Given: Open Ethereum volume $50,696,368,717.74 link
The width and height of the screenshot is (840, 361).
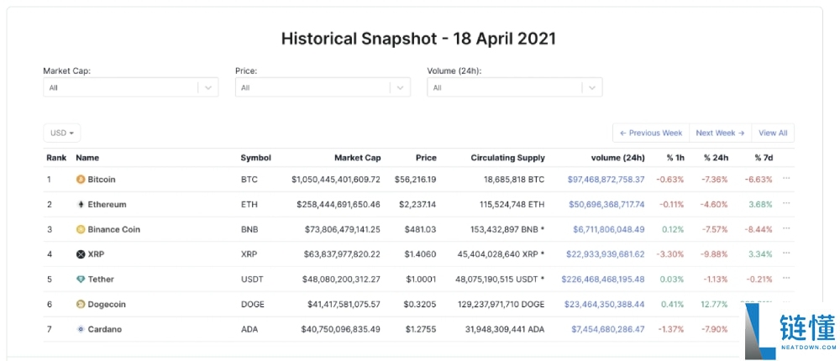Looking at the screenshot, I should [606, 205].
